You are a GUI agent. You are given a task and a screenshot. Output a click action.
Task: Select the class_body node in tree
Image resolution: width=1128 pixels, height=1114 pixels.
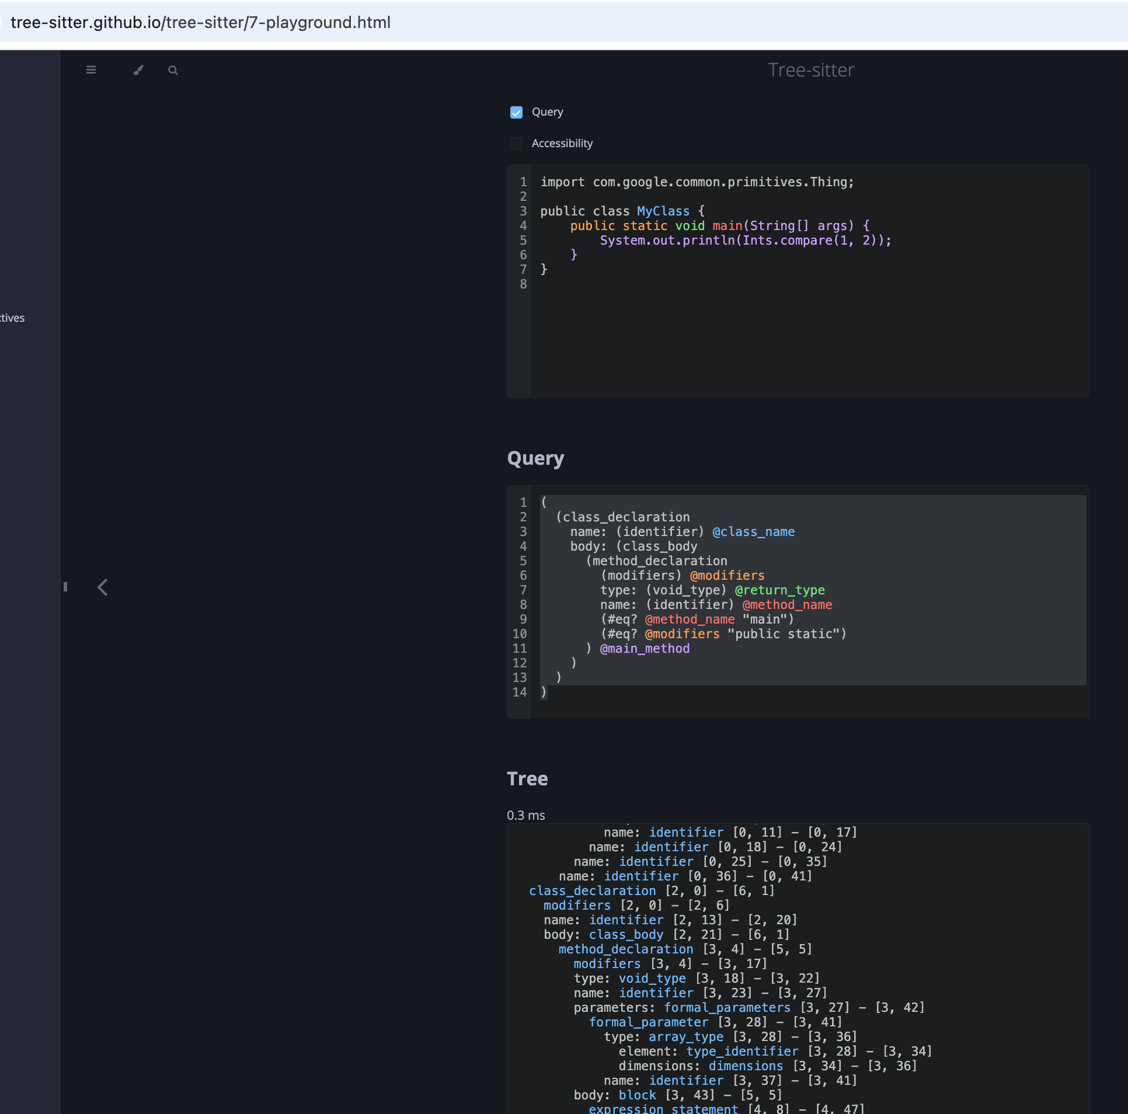(626, 935)
